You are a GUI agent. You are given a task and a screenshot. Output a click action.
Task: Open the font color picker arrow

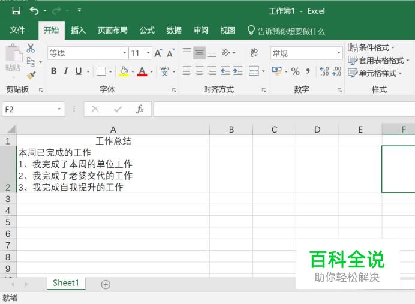pos(152,71)
